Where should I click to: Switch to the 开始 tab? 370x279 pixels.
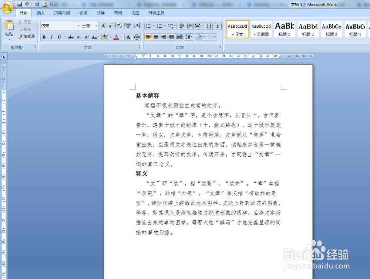point(23,13)
